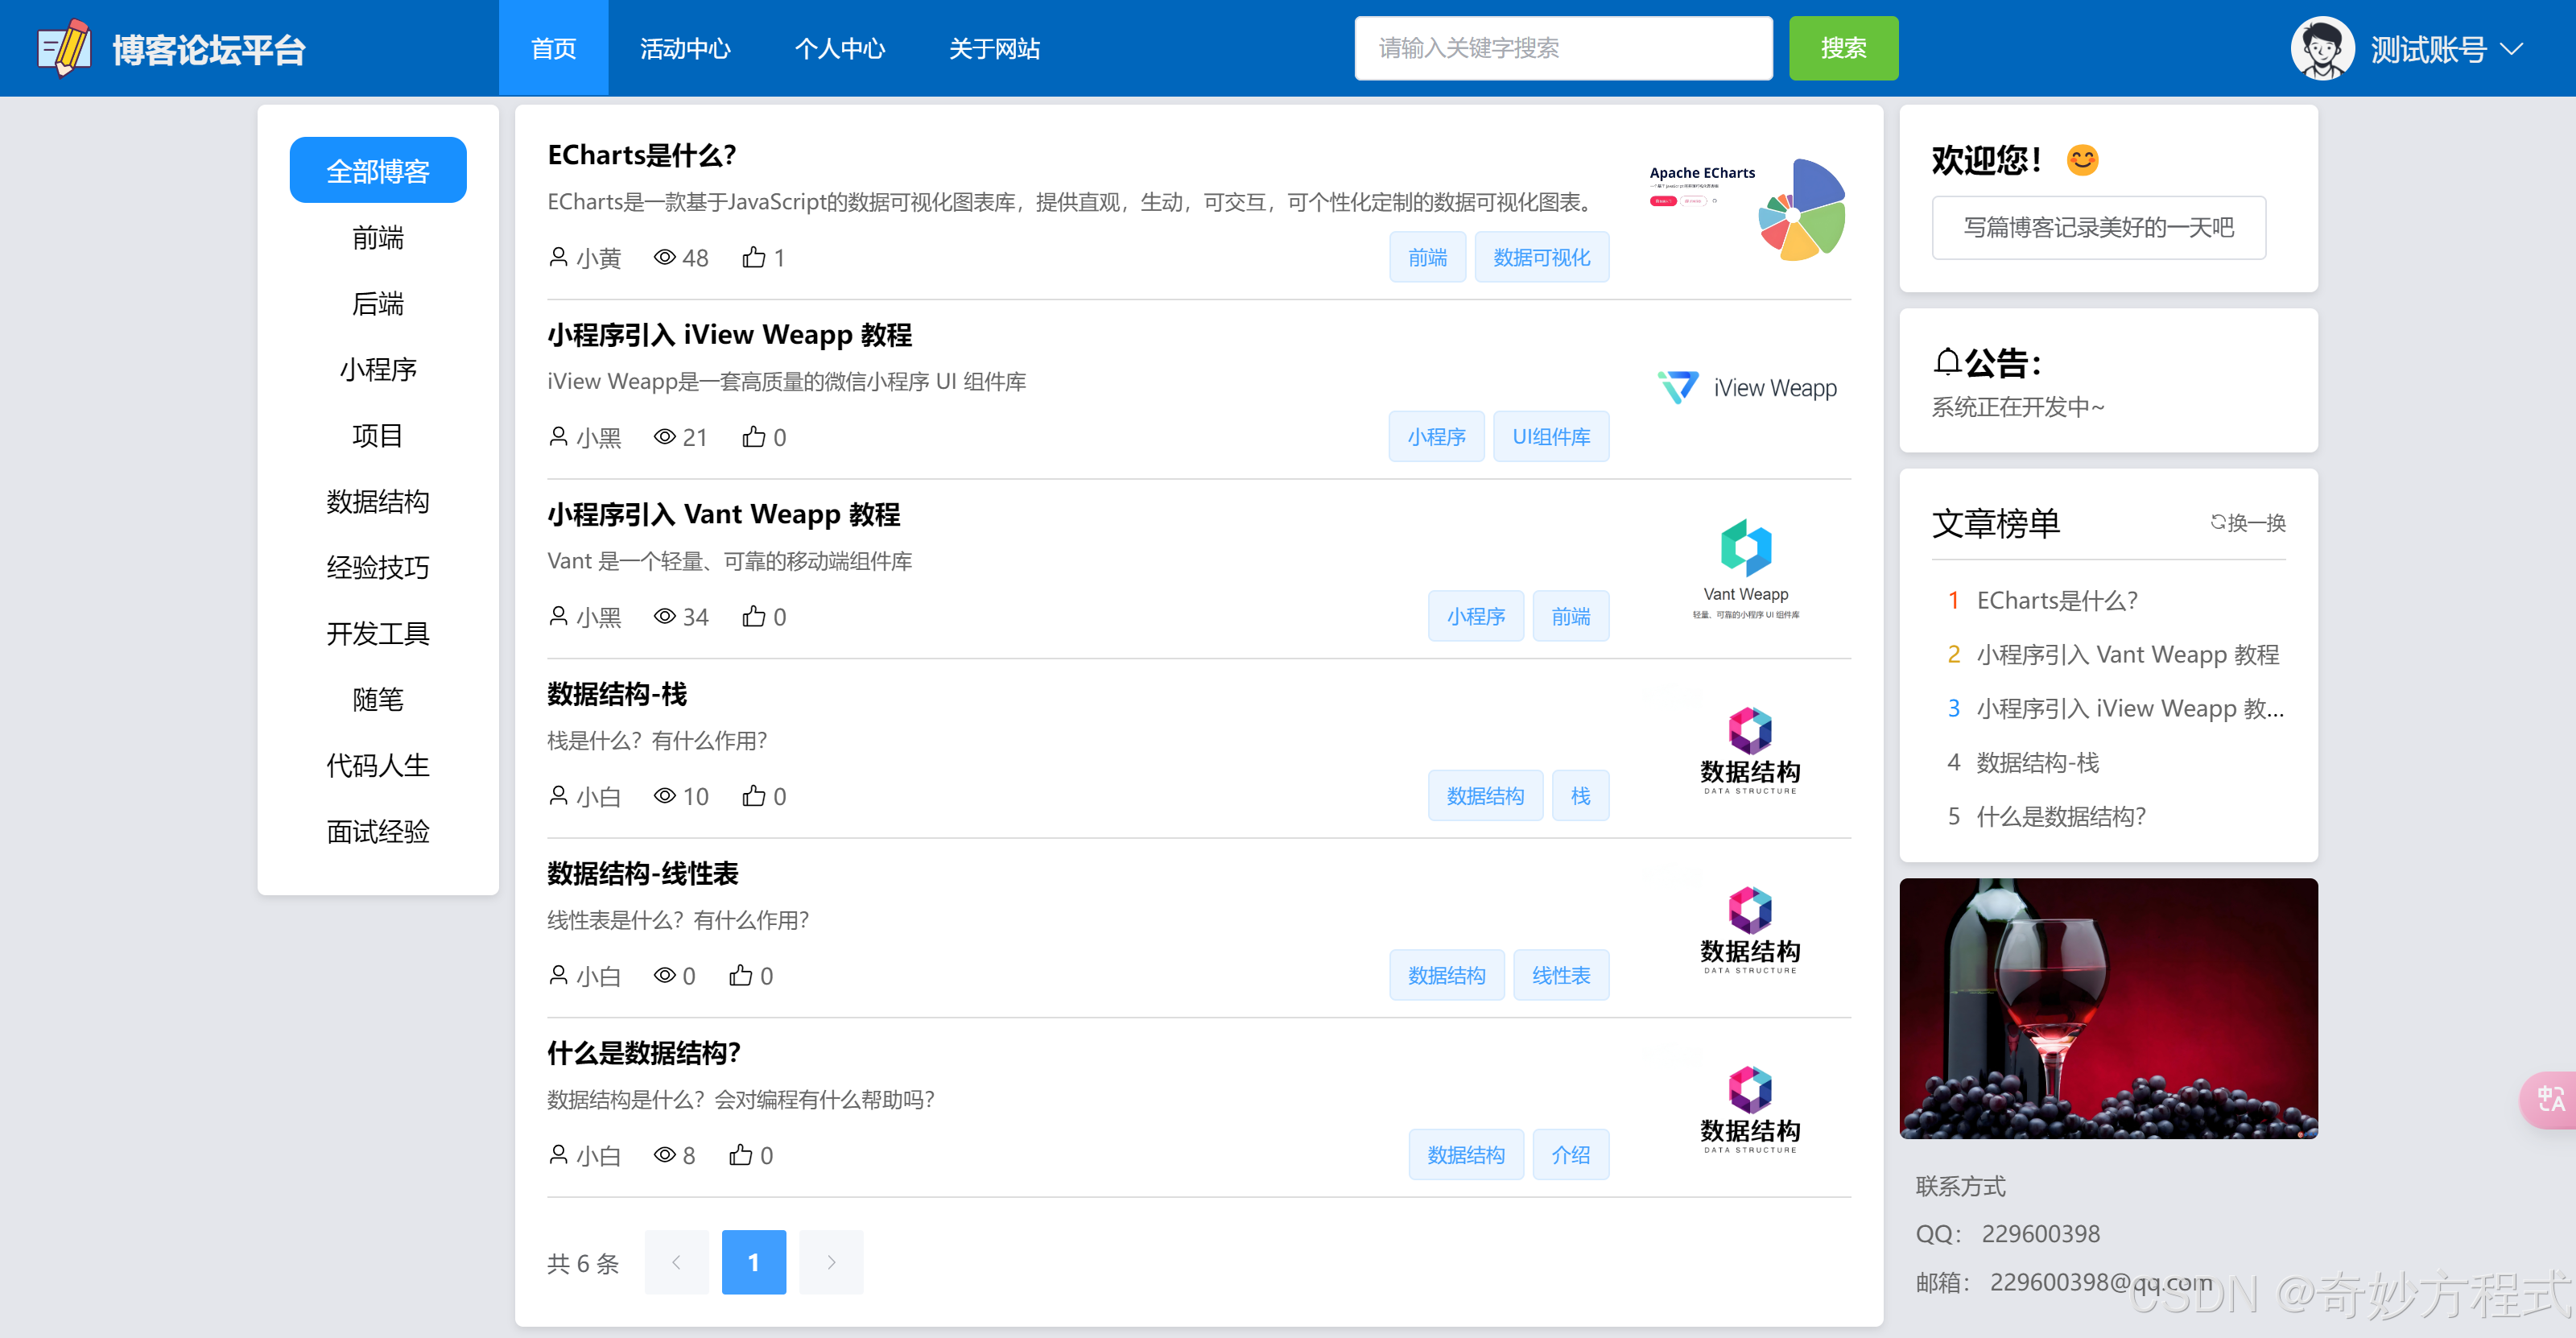Open ranking item 4 数据结构-栈
This screenshot has width=2576, height=1338.
2037,762
